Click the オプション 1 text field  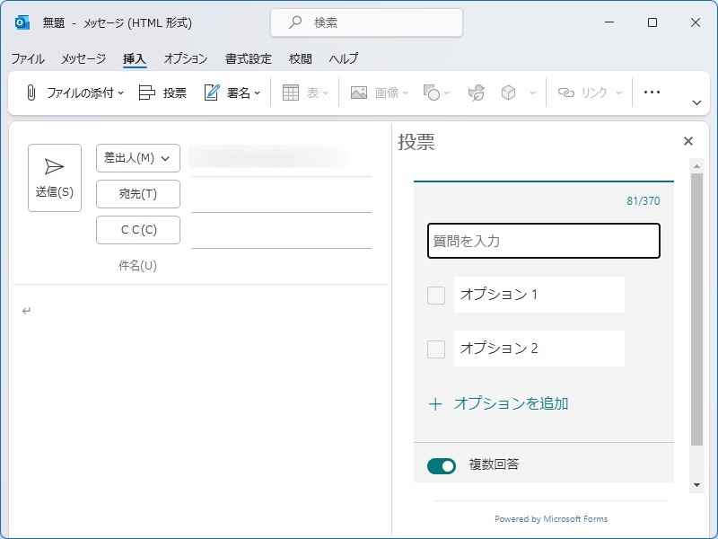click(539, 295)
